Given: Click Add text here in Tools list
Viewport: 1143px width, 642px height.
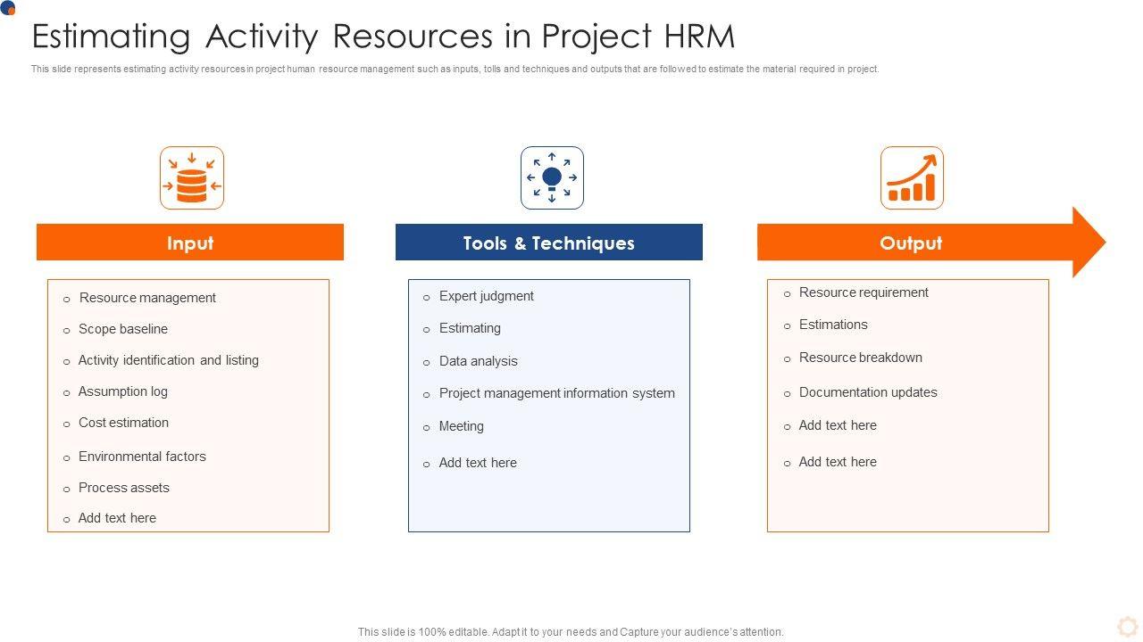Looking at the screenshot, I should click(478, 463).
